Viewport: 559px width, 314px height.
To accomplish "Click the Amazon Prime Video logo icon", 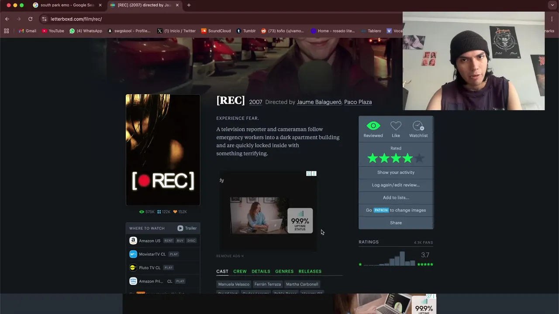I will coord(133,281).
